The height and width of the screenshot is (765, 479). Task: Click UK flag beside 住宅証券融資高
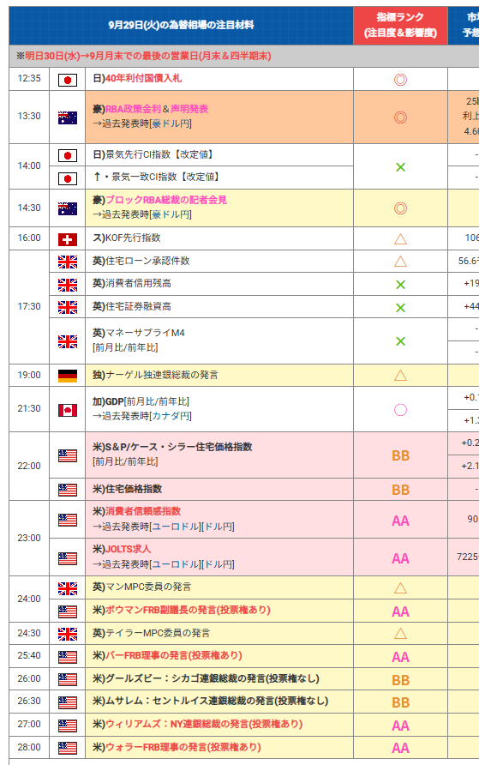(67, 307)
